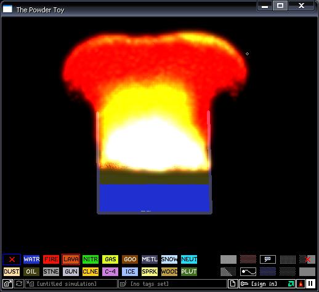Toggle the pause simulation button

coord(310,284)
